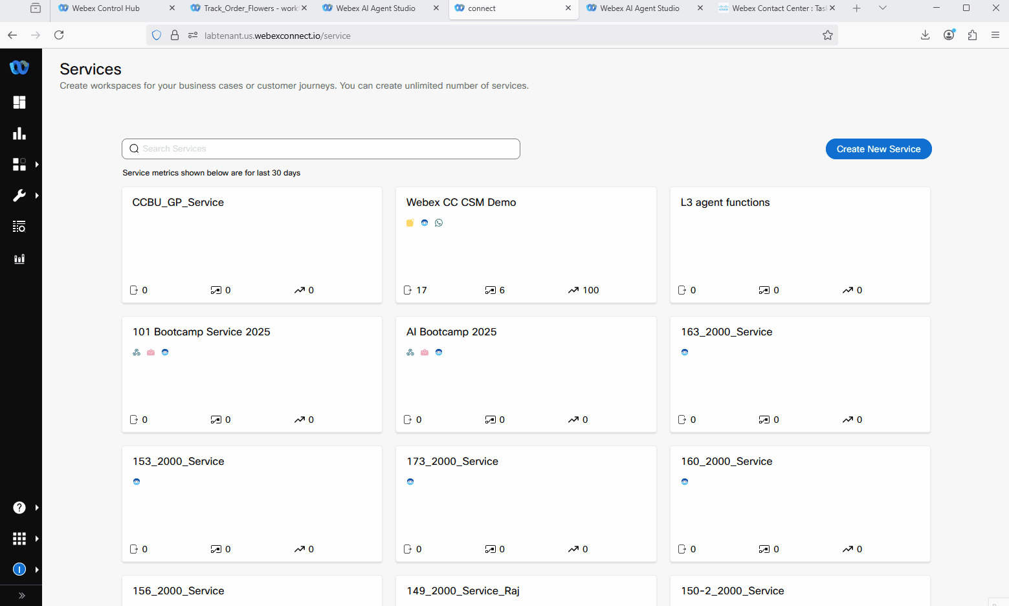Open the 163_2000_Service card
The height and width of the screenshot is (606, 1009).
coord(726,332)
